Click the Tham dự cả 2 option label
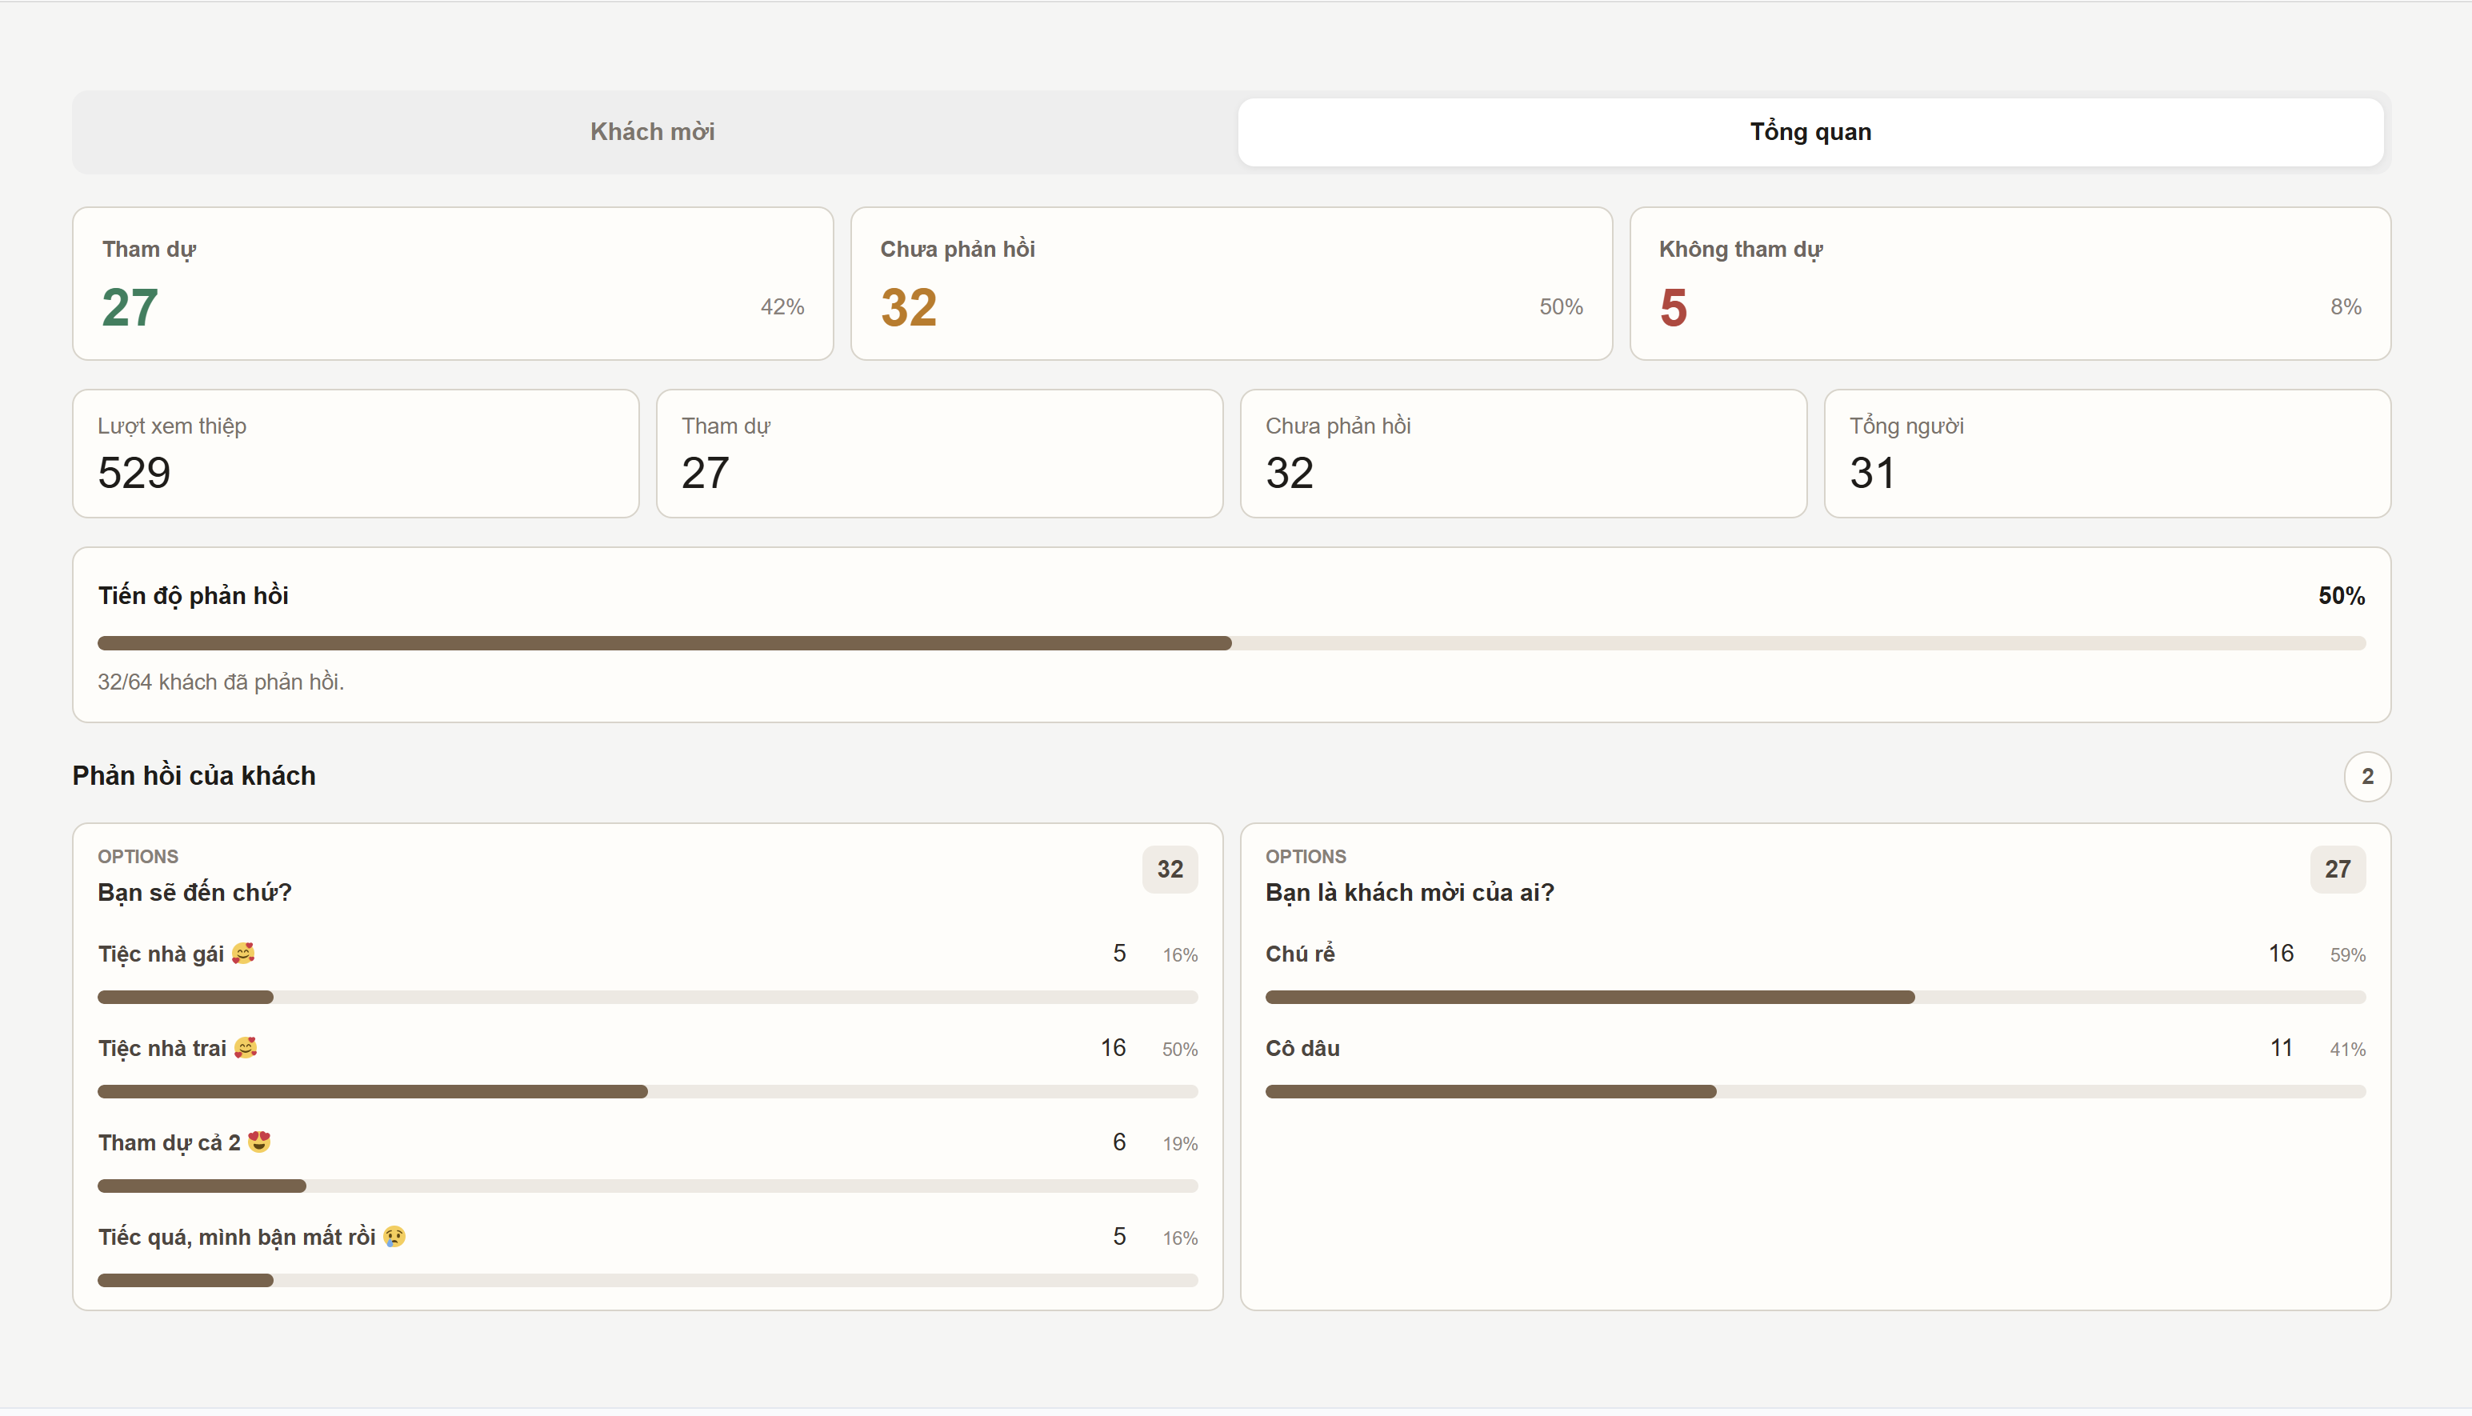The image size is (2472, 1416). [170, 1142]
